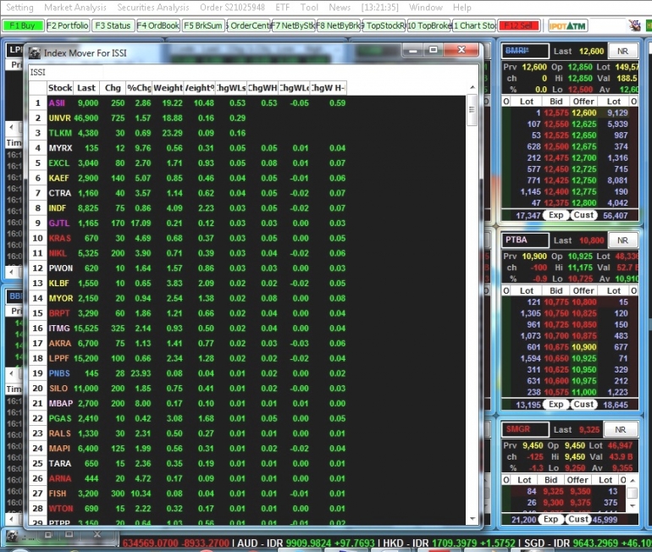The height and width of the screenshot is (552, 652).
Task: Select the ASII stock row
Action: tap(188, 103)
